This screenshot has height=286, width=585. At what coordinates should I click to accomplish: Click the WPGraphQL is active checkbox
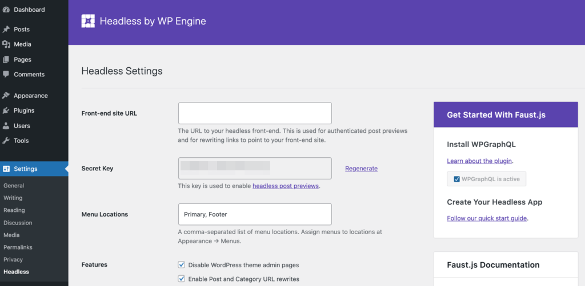coord(456,179)
